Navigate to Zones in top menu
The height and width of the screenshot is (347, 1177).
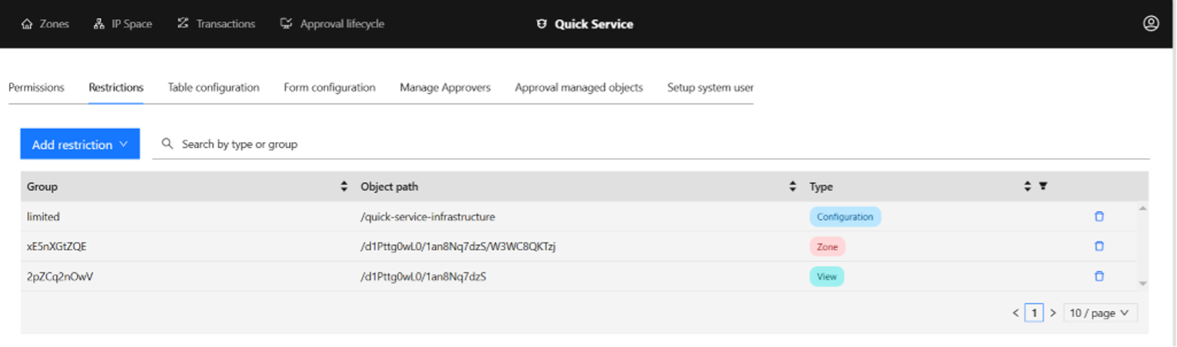pyautogui.click(x=45, y=24)
